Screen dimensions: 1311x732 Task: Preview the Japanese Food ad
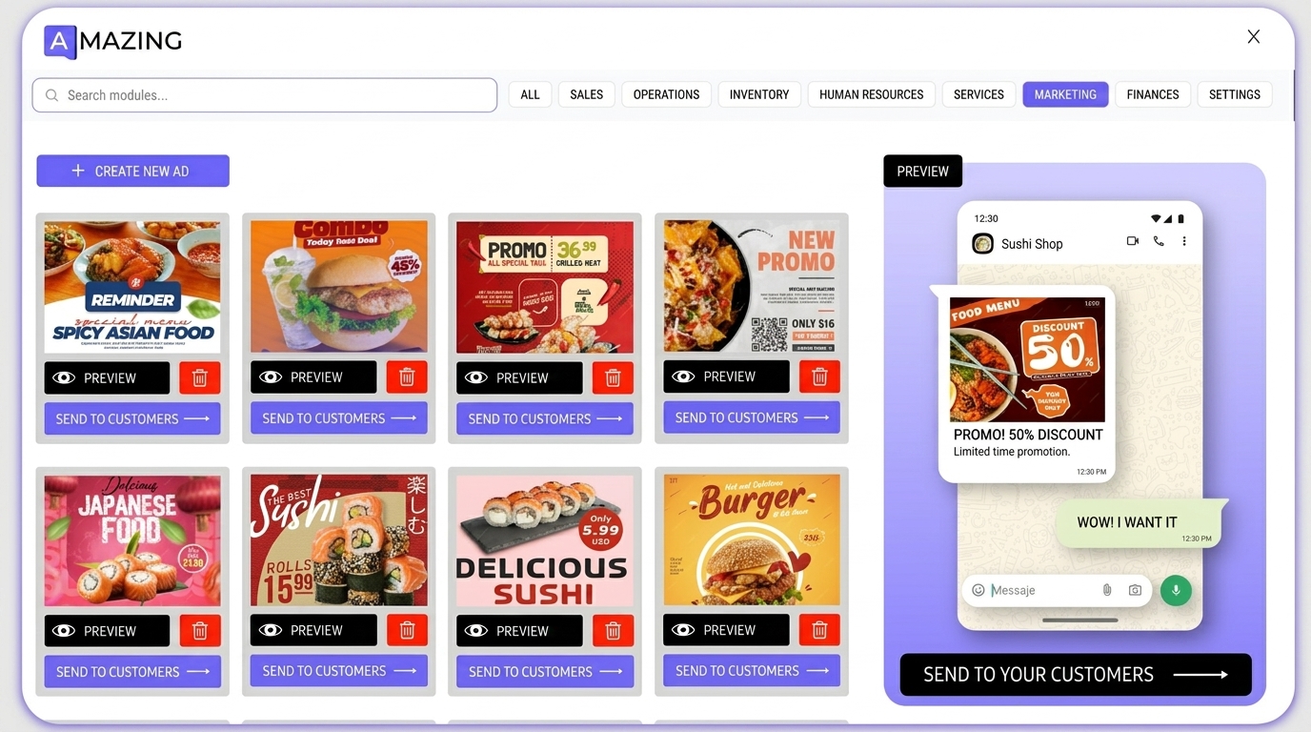click(x=107, y=631)
